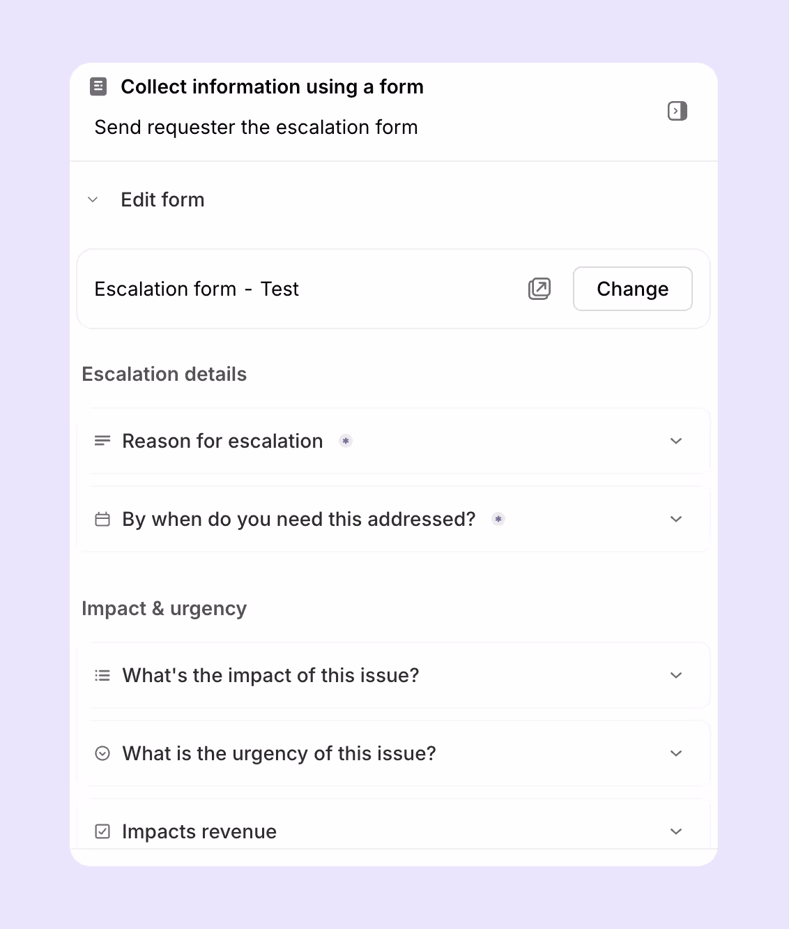Click the Collect information using a form title

tap(273, 86)
